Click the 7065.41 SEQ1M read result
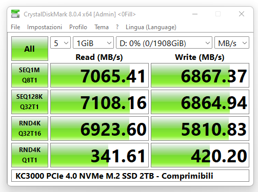258x192 pixels. click(100, 75)
